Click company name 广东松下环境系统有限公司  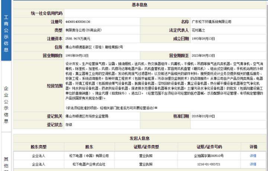[211, 22]
